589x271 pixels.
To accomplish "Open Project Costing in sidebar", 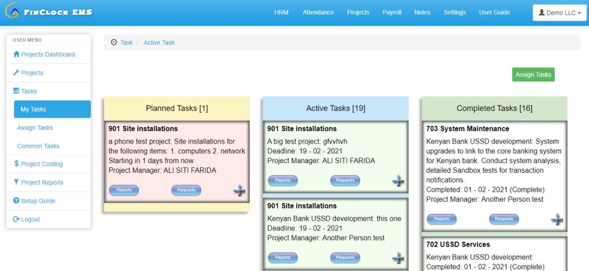I will click(x=48, y=164).
